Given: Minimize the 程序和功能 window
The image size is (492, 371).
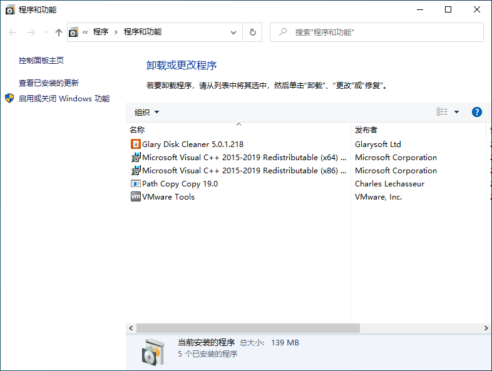Looking at the screenshot, I should point(420,9).
